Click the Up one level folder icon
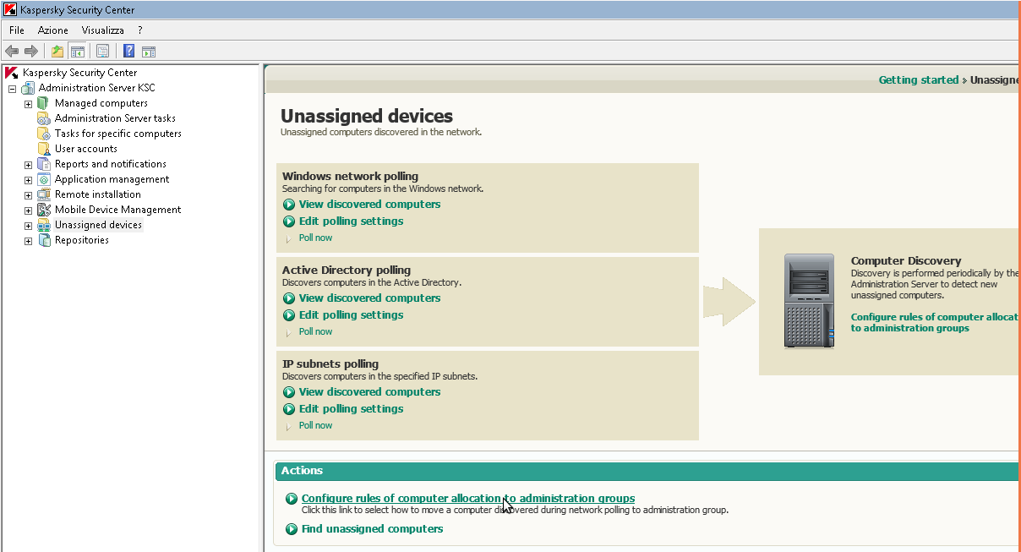 [57, 52]
